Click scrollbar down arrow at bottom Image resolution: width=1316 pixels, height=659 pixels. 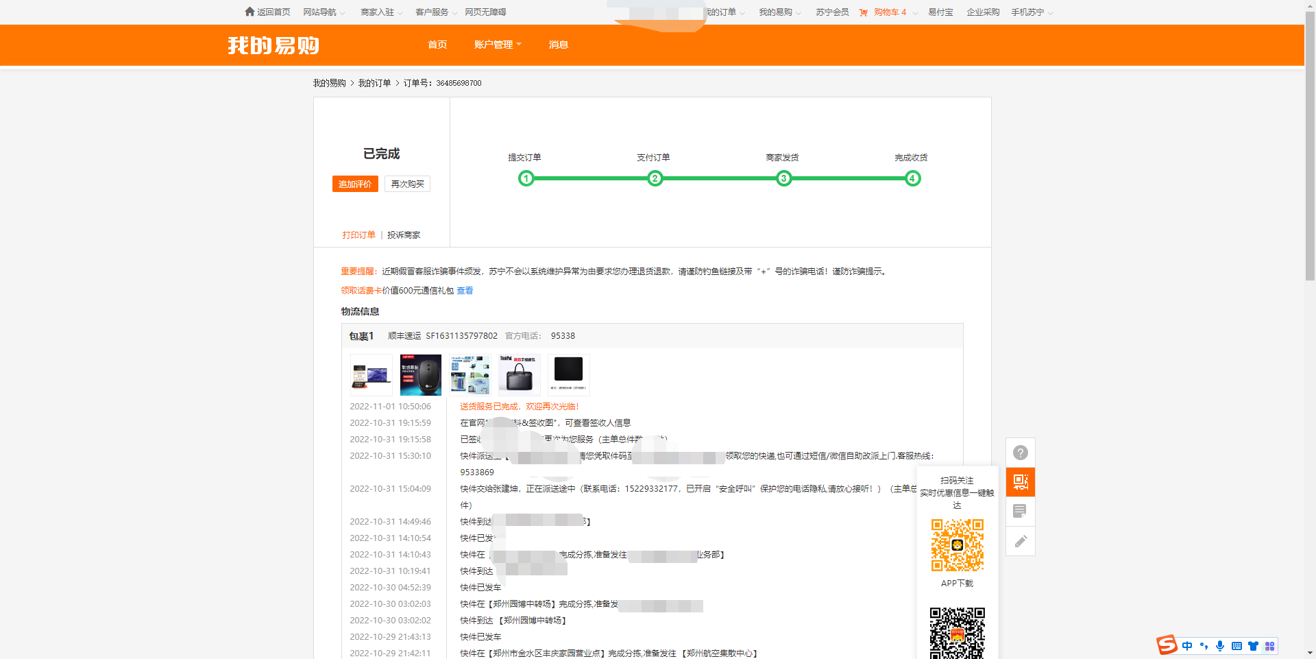(1310, 654)
